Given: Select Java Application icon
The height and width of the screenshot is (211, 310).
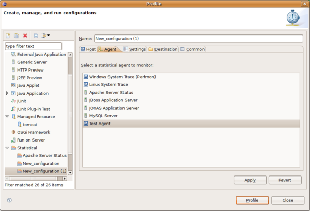Looking at the screenshot, I should tap(13, 93).
